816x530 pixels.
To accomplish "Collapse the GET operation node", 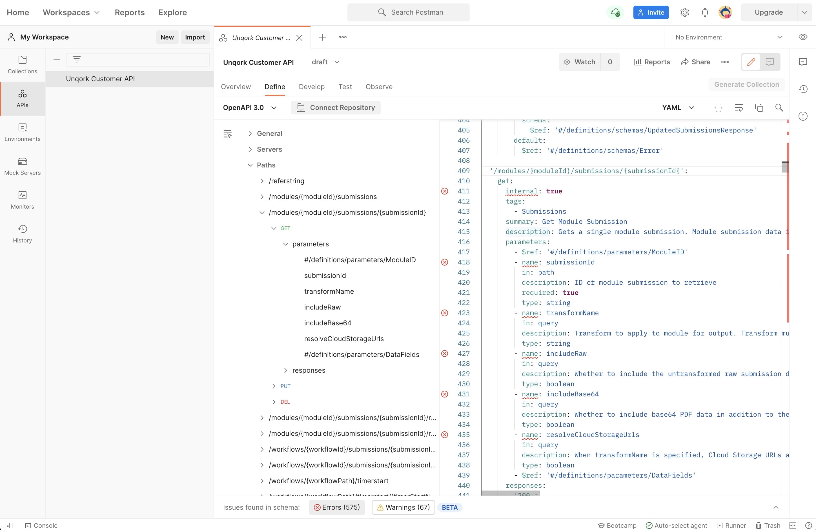I will coord(274,228).
